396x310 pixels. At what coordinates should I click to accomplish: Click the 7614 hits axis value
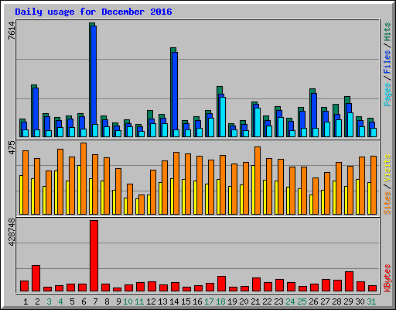tap(12, 30)
